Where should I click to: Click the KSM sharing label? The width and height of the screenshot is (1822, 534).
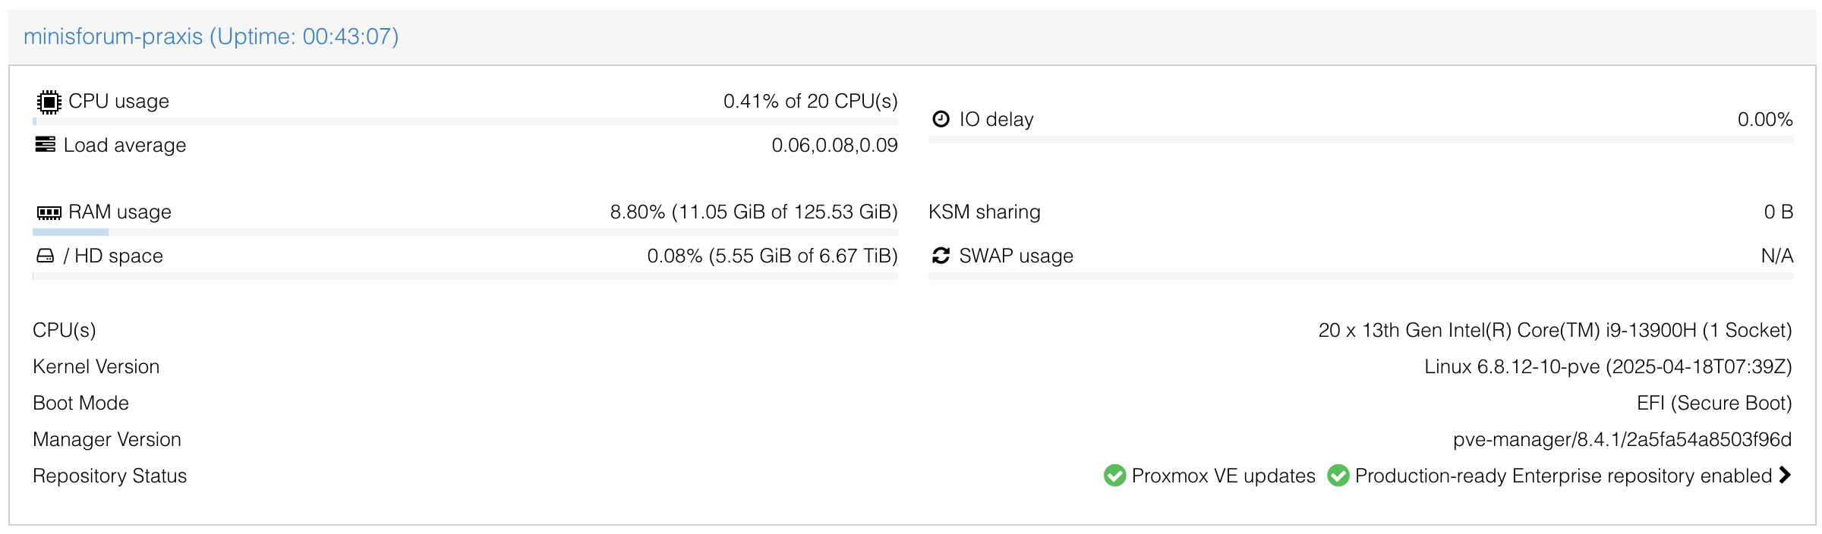point(984,212)
